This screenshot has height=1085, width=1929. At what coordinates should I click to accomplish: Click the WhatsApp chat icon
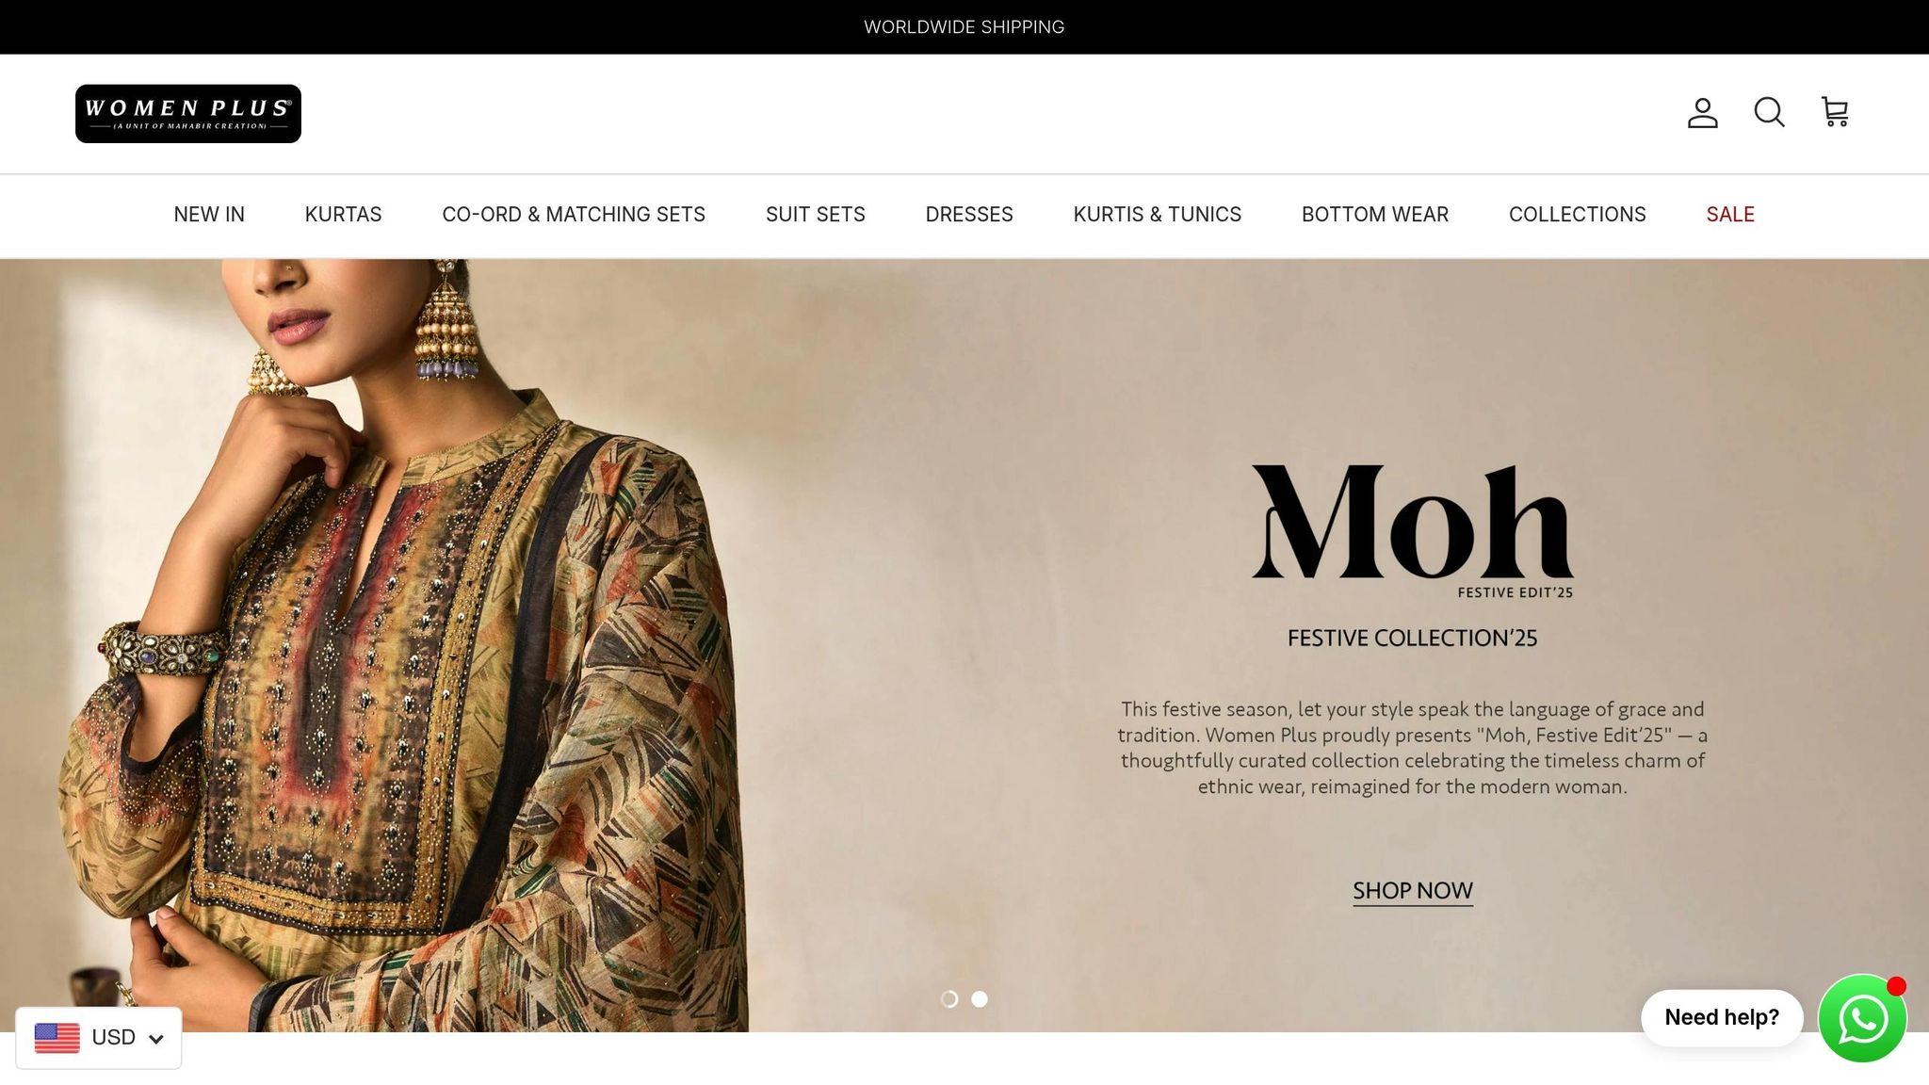(x=1862, y=1019)
